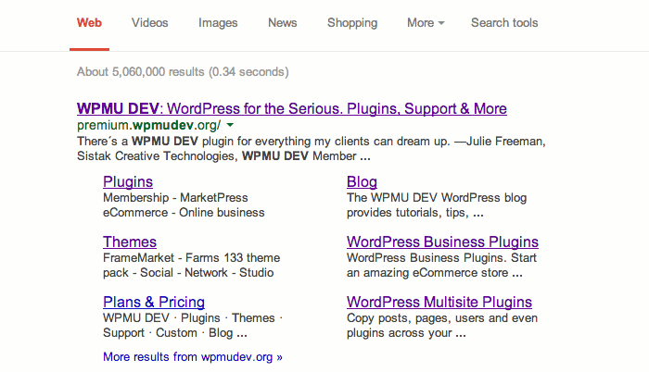Open the News search tab
Screen dimensions: 649x372
tap(282, 23)
